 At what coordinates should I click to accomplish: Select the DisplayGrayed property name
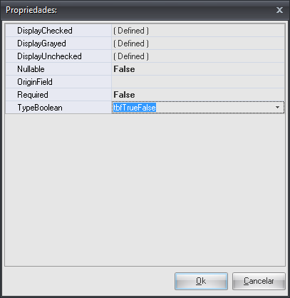(x=41, y=43)
